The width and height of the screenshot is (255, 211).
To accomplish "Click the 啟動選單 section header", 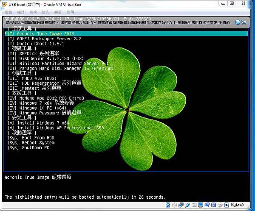I will coord(22,133).
